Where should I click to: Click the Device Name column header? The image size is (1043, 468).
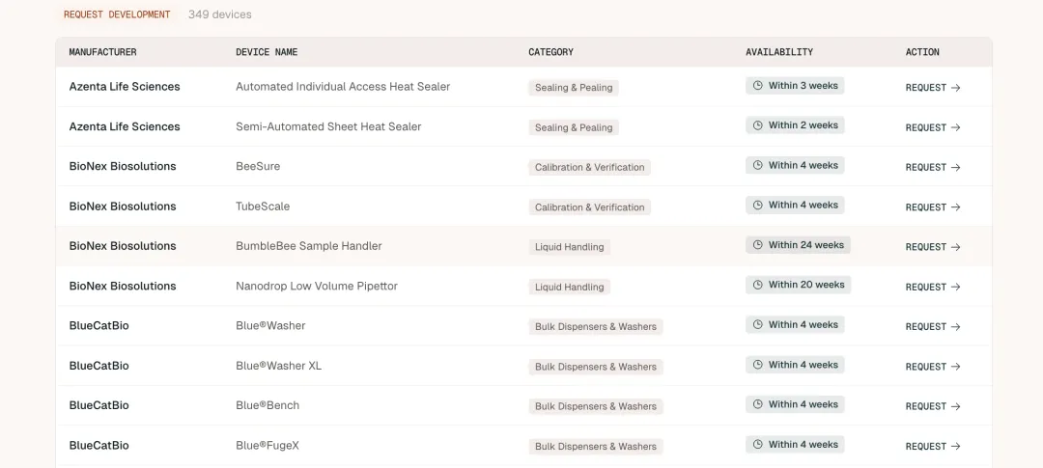click(267, 52)
